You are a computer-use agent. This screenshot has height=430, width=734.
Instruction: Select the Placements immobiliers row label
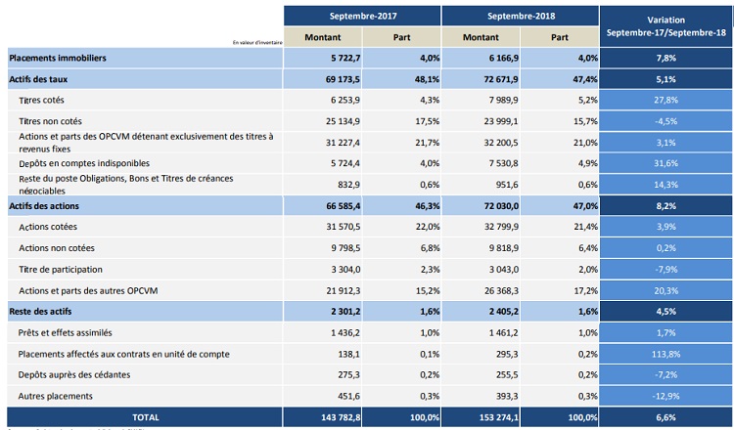pyautogui.click(x=58, y=58)
